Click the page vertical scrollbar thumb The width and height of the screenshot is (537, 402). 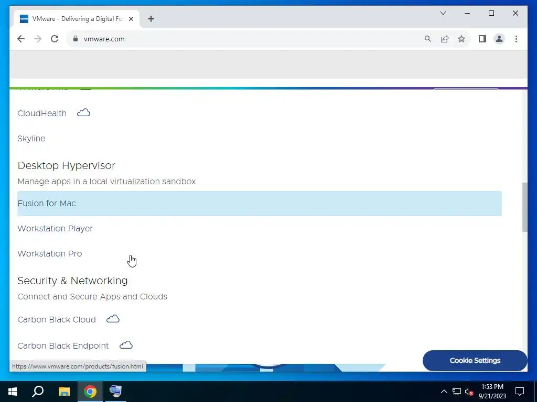tap(524, 207)
